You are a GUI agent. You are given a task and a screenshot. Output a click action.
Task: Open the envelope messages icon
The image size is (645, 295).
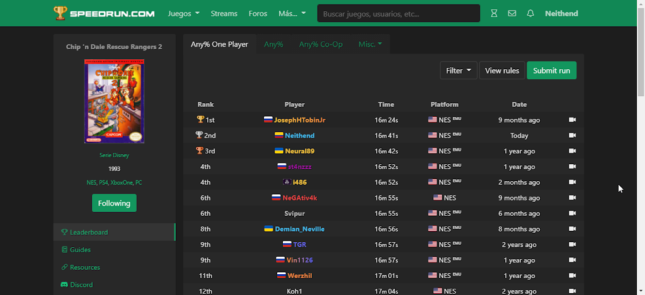pyautogui.click(x=512, y=14)
